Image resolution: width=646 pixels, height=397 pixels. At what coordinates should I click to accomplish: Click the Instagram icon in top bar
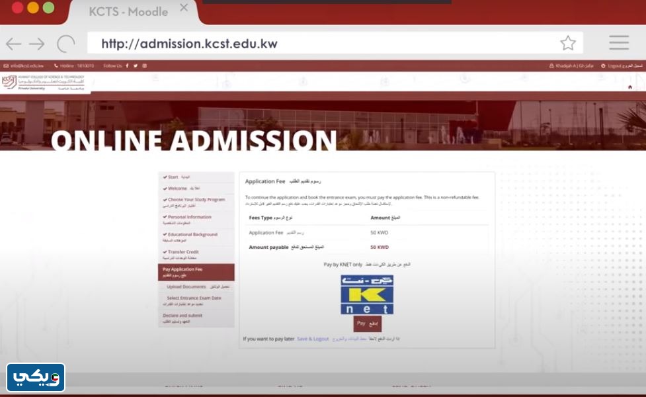[145, 66]
